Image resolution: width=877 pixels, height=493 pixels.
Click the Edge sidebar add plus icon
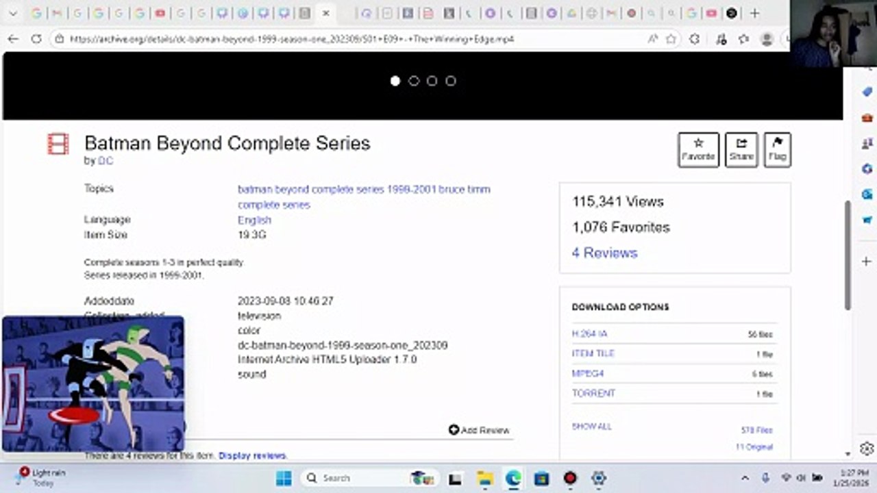click(867, 261)
